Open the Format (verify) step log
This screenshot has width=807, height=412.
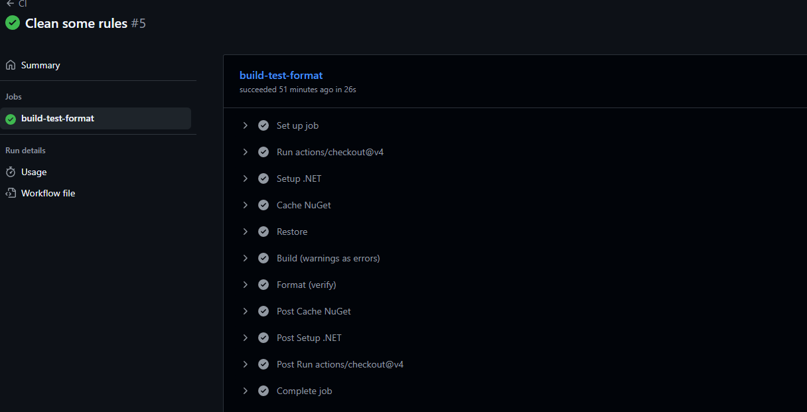(306, 285)
